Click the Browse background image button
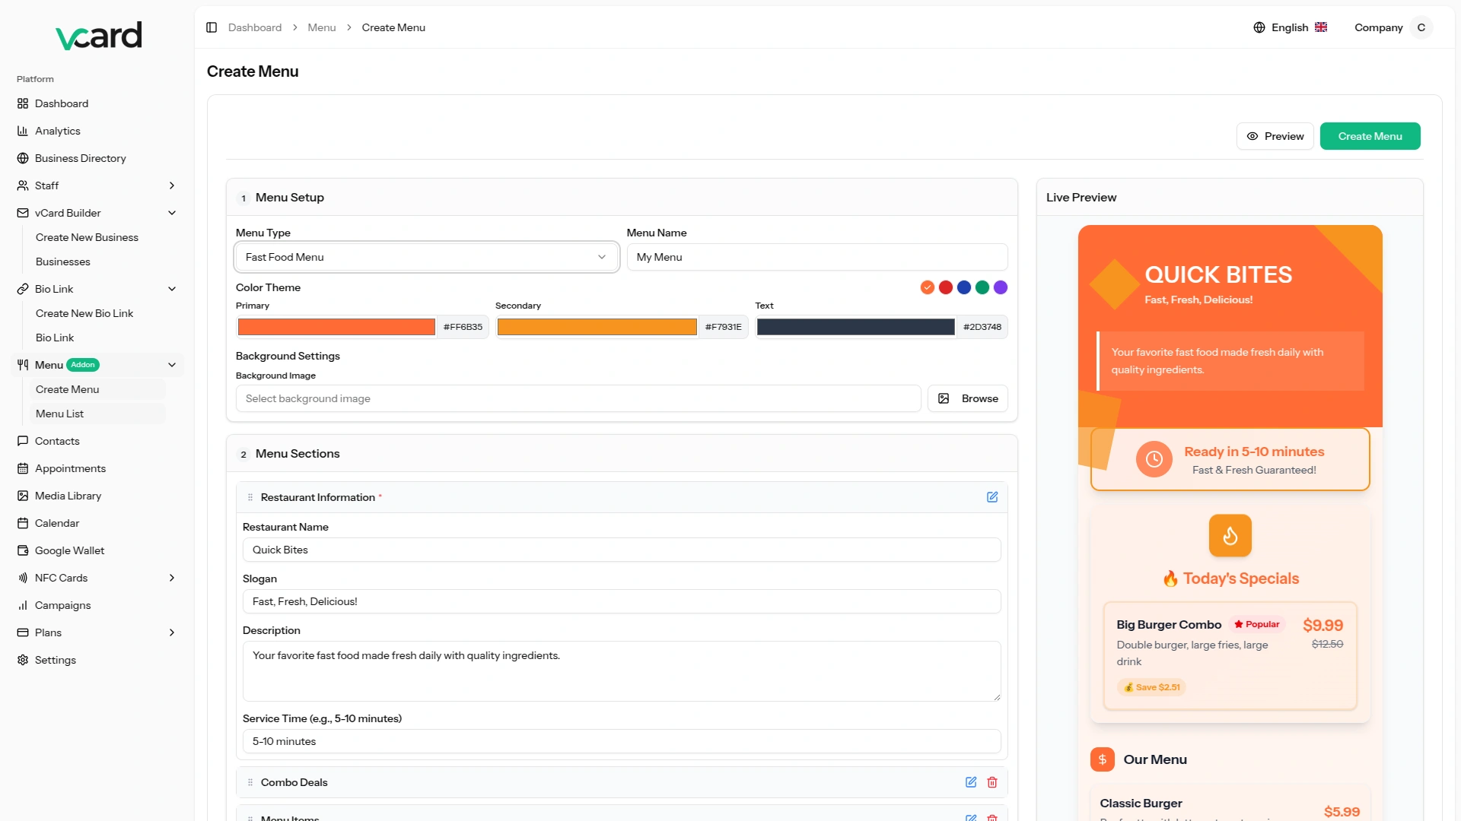 point(968,398)
